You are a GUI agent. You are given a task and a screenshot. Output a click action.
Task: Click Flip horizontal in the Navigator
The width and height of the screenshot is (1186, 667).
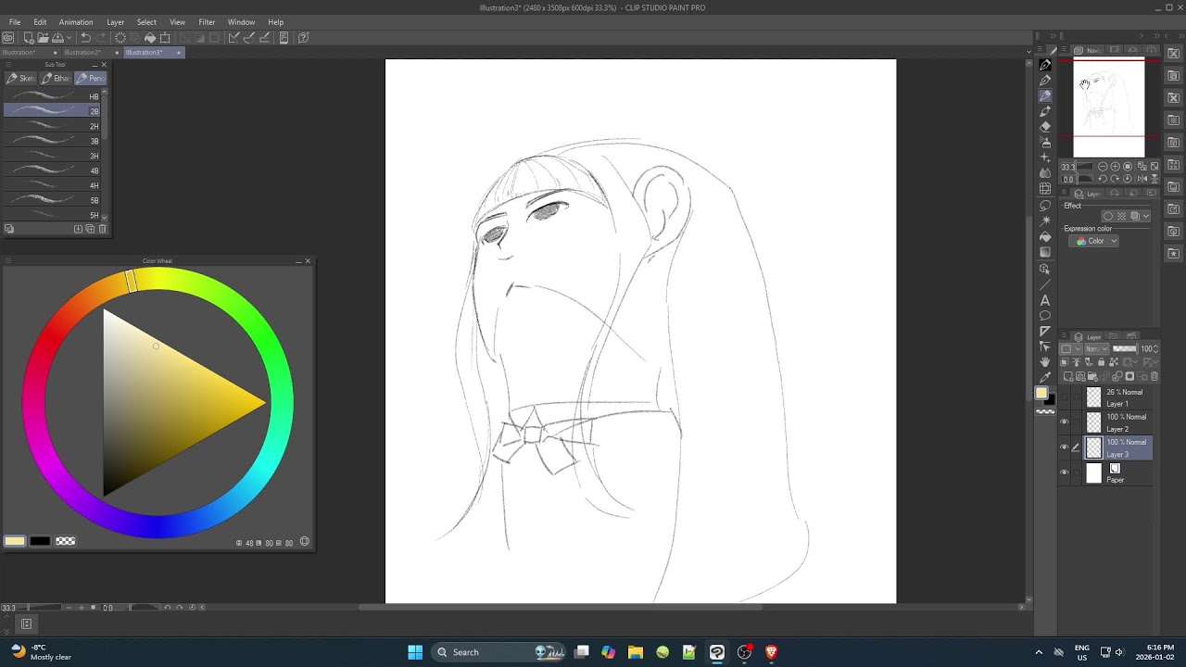coord(1142,179)
